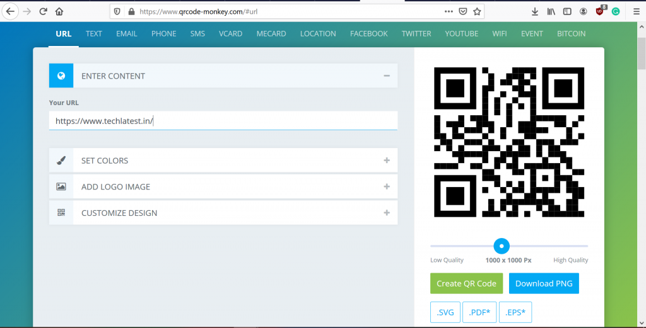
Task: Click the Grammarly extension icon
Action: [x=616, y=11]
